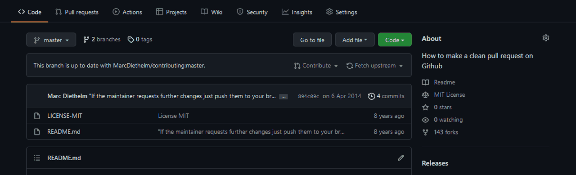Click the branch icon beside 2 branches
576x175 pixels.
(86, 40)
